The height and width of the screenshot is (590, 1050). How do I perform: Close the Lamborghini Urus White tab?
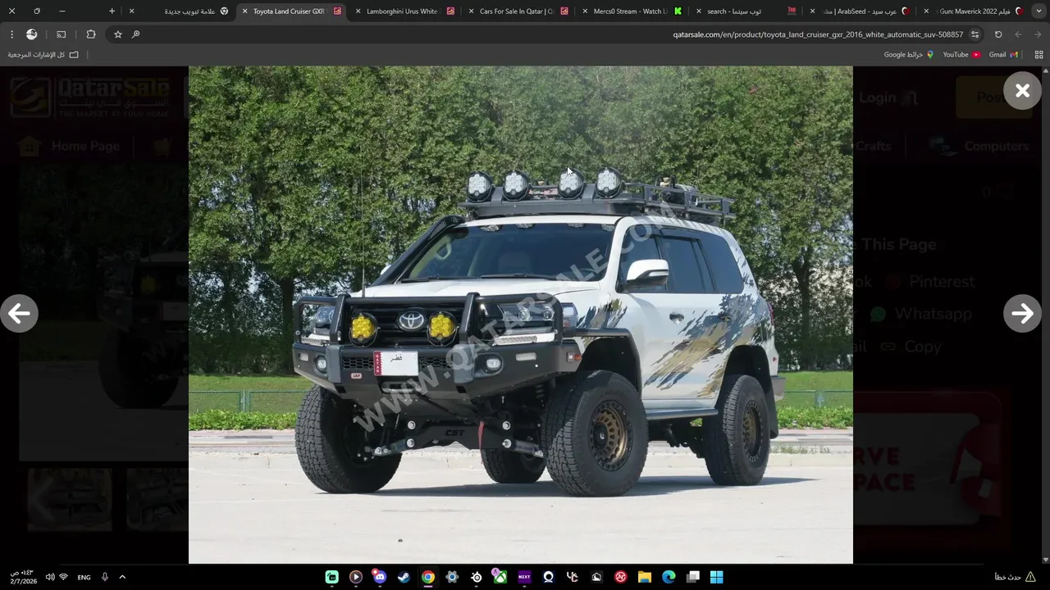pos(358,11)
